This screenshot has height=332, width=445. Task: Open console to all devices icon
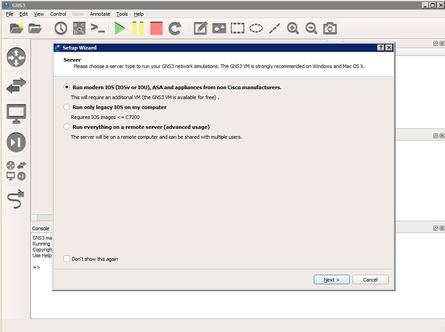(x=97, y=28)
